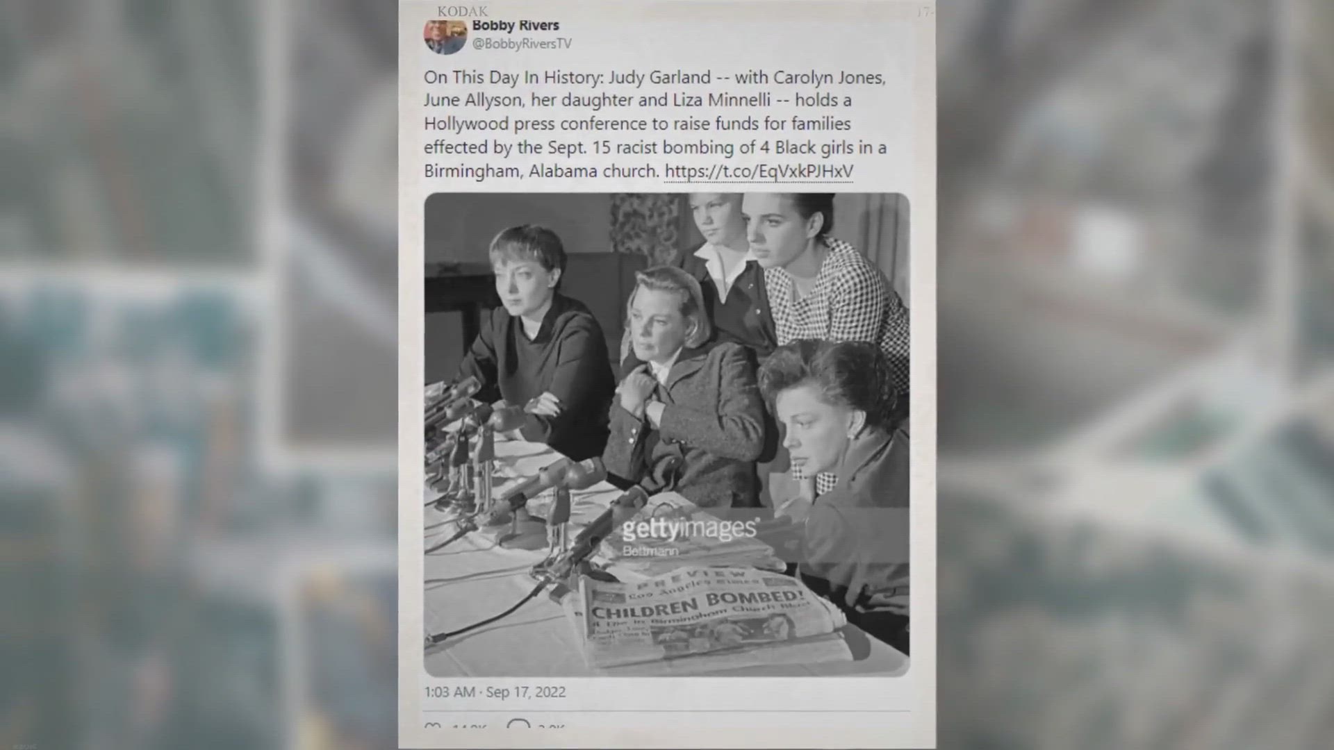The width and height of the screenshot is (1334, 750).
Task: Open the 1:03 AM tweet timestamp
Action: (x=450, y=692)
